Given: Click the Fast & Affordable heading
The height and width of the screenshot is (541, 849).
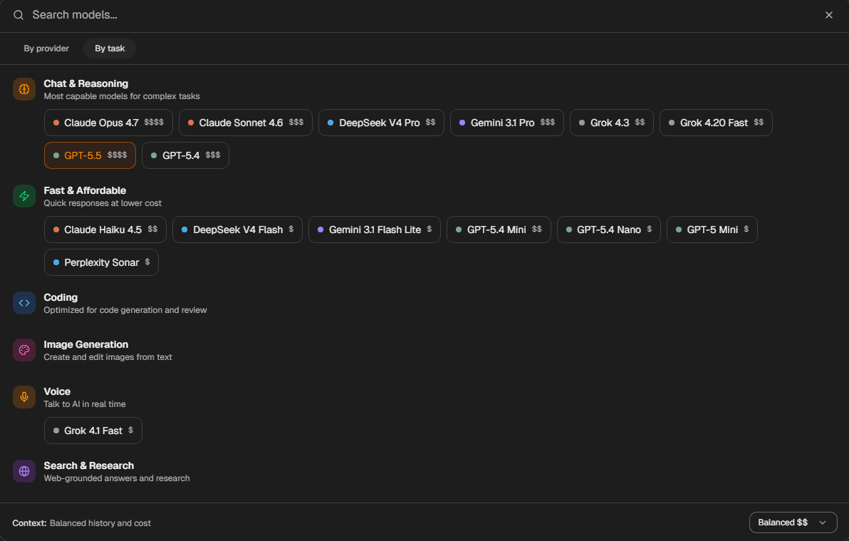Looking at the screenshot, I should (85, 191).
